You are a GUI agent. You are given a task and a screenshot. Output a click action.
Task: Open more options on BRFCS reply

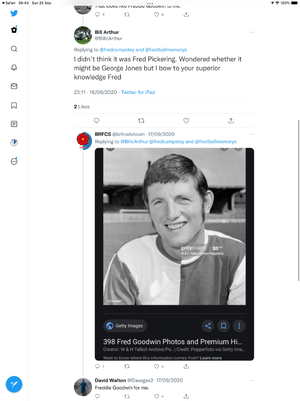252,134
